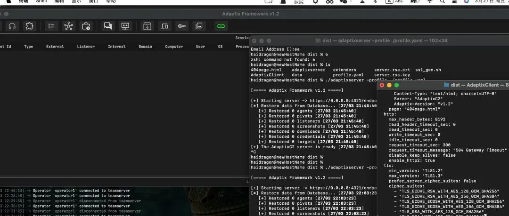
Task: Click 'enable_http2: true' config line
Action: [412, 160]
